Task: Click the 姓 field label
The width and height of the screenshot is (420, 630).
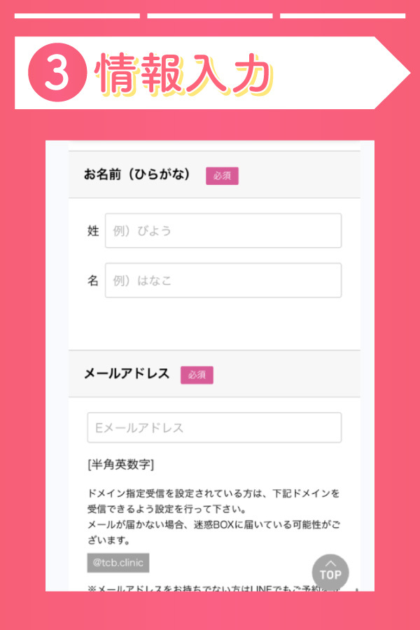Action: [x=93, y=231]
